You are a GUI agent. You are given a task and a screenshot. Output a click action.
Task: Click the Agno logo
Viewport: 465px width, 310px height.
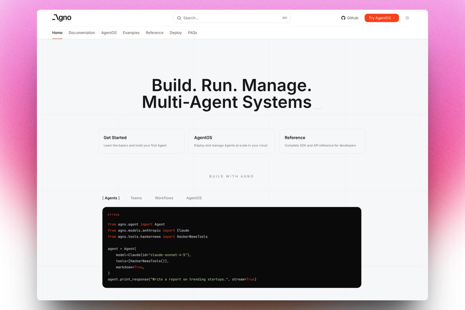[62, 18]
